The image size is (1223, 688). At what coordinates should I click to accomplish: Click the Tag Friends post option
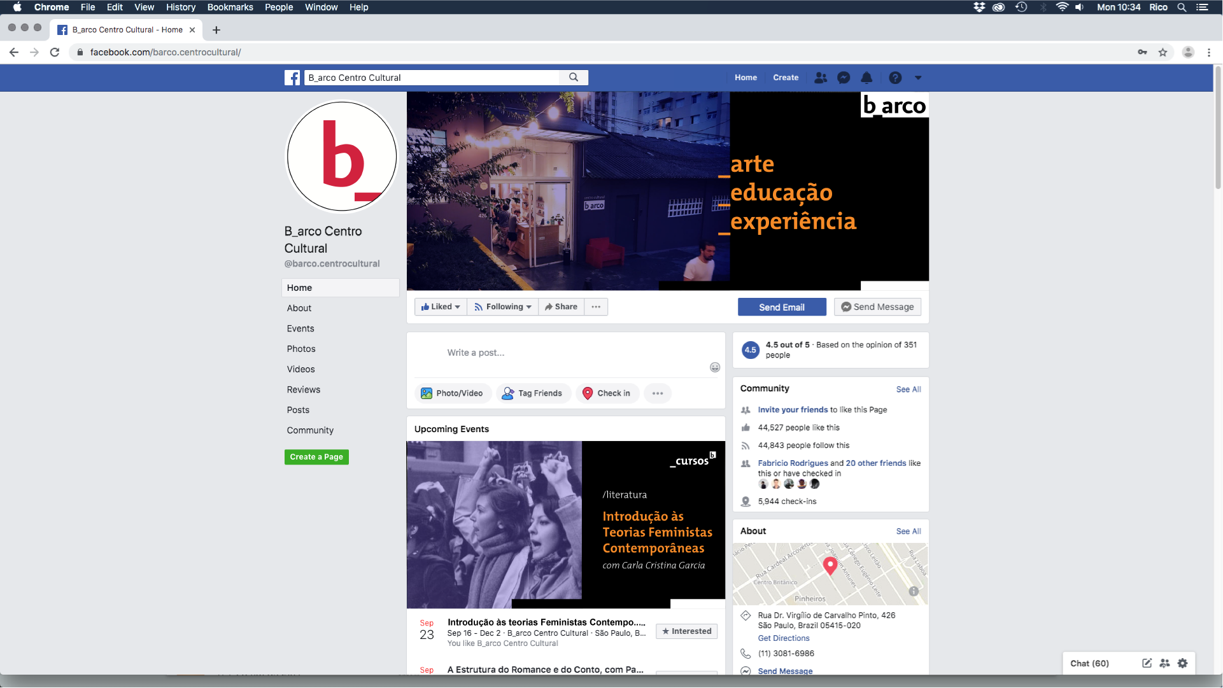(x=533, y=393)
